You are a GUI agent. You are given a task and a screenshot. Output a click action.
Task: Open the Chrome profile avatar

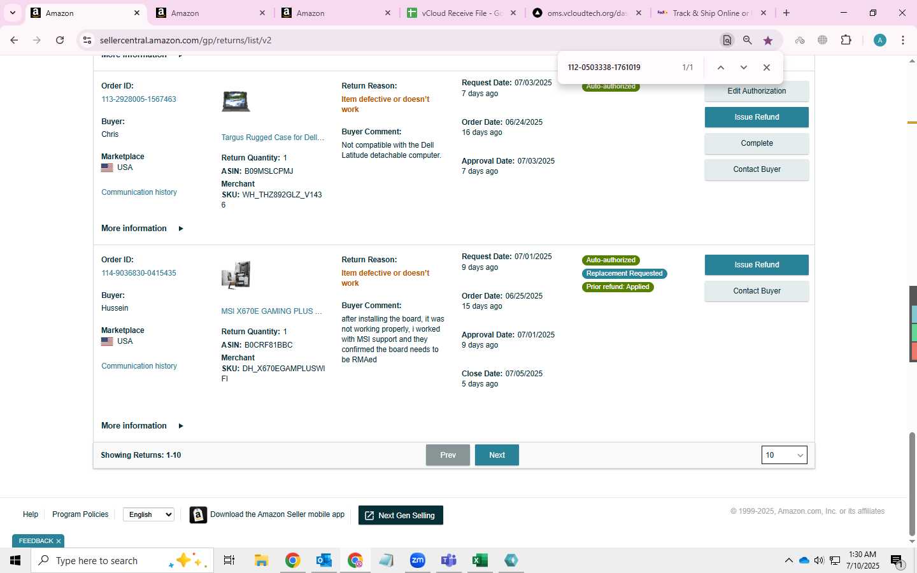pos(880,40)
